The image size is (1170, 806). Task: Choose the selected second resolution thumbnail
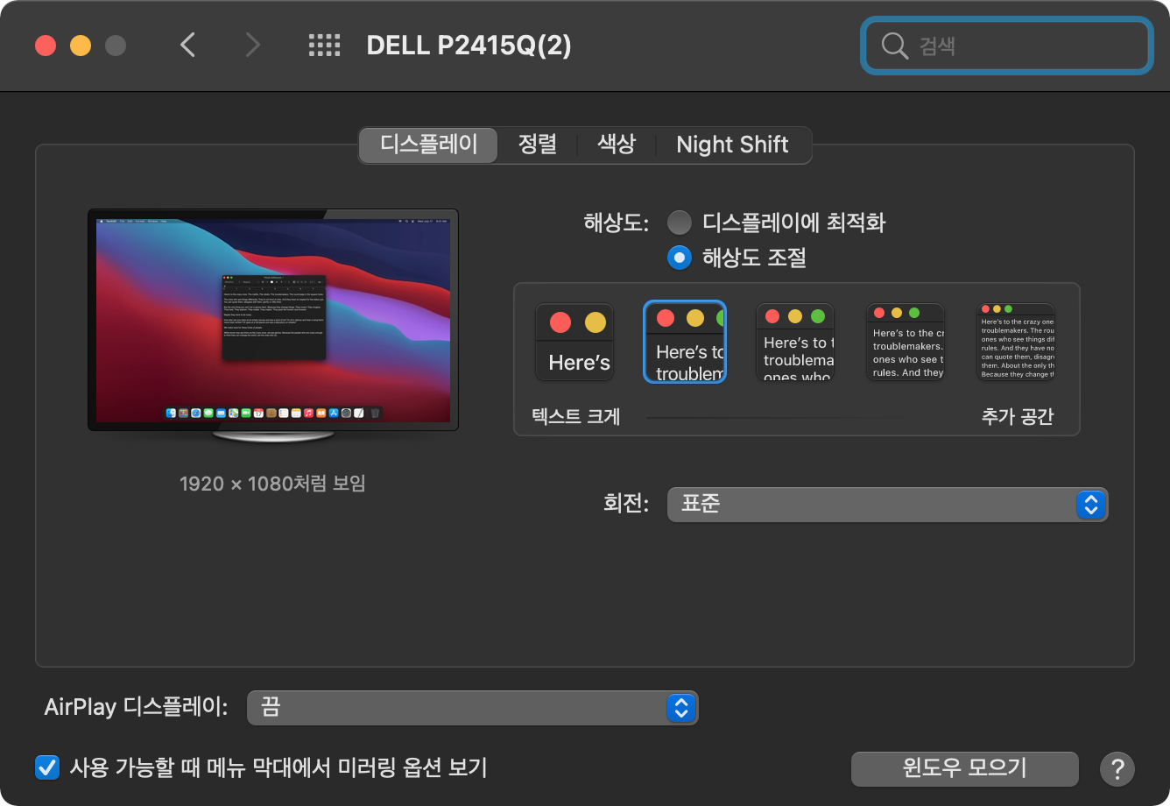point(684,342)
